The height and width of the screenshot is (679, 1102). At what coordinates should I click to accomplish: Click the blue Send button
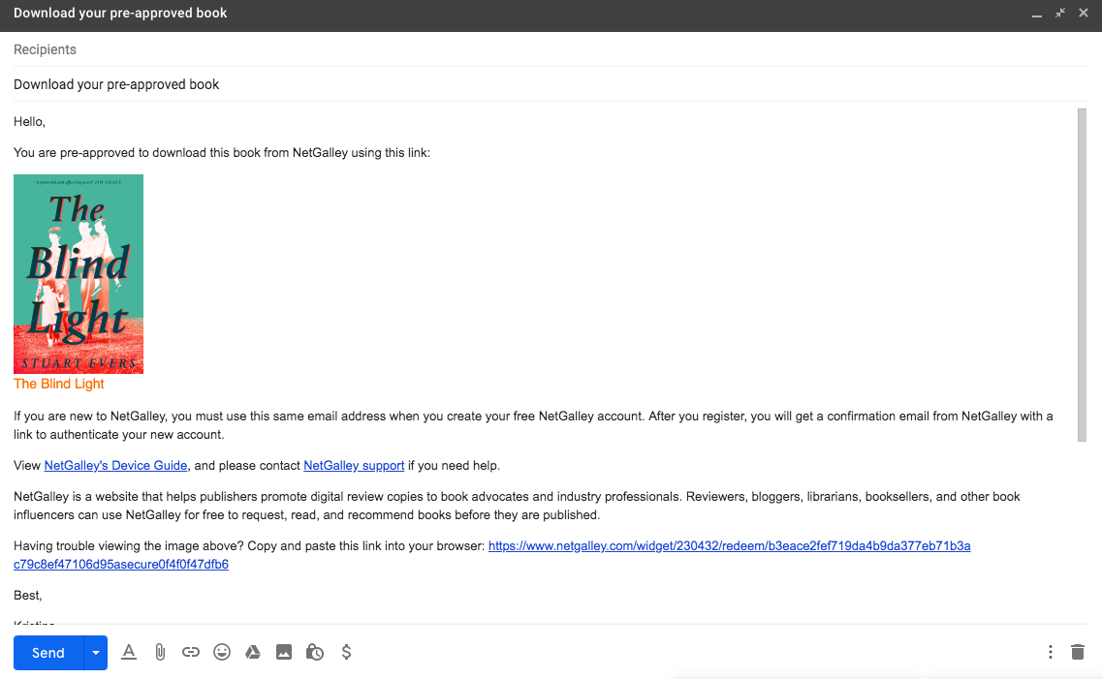pyautogui.click(x=48, y=653)
